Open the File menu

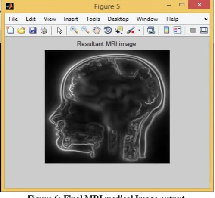pyautogui.click(x=13, y=19)
